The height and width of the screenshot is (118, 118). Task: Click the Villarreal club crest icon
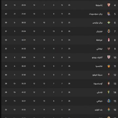click(x=109, y=31)
